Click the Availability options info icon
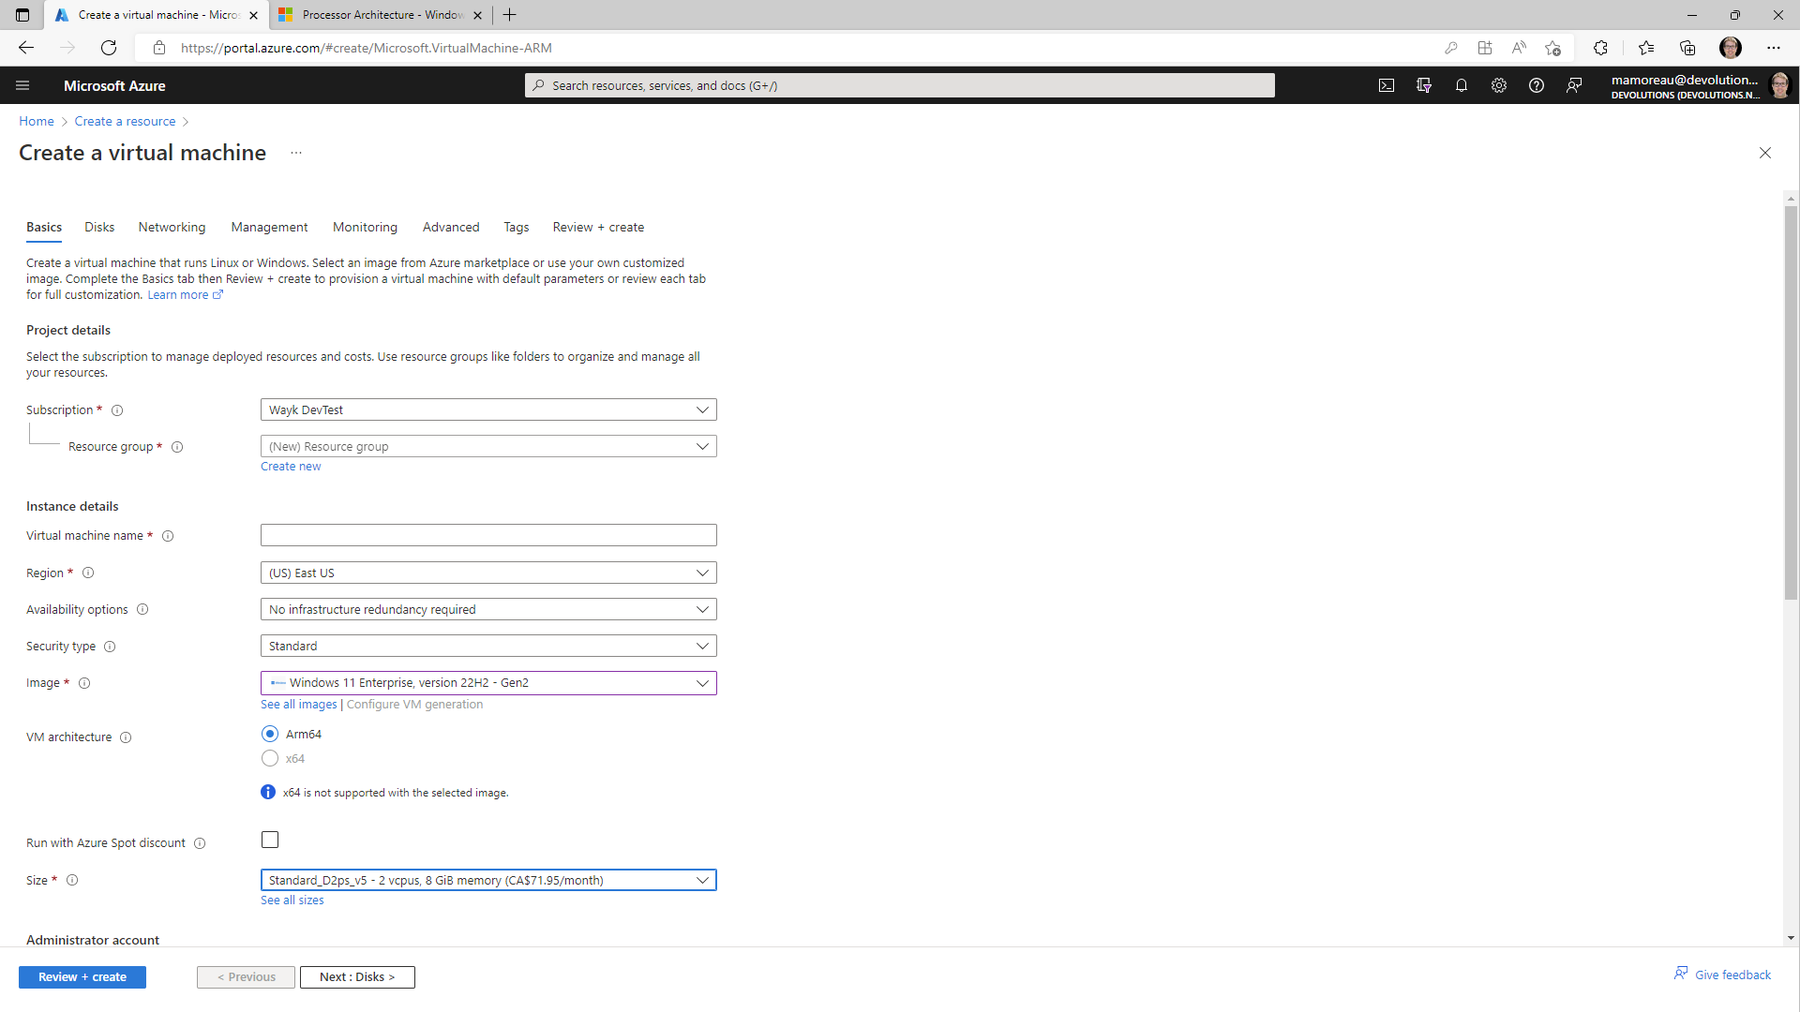The height and width of the screenshot is (1012, 1800). 142,609
